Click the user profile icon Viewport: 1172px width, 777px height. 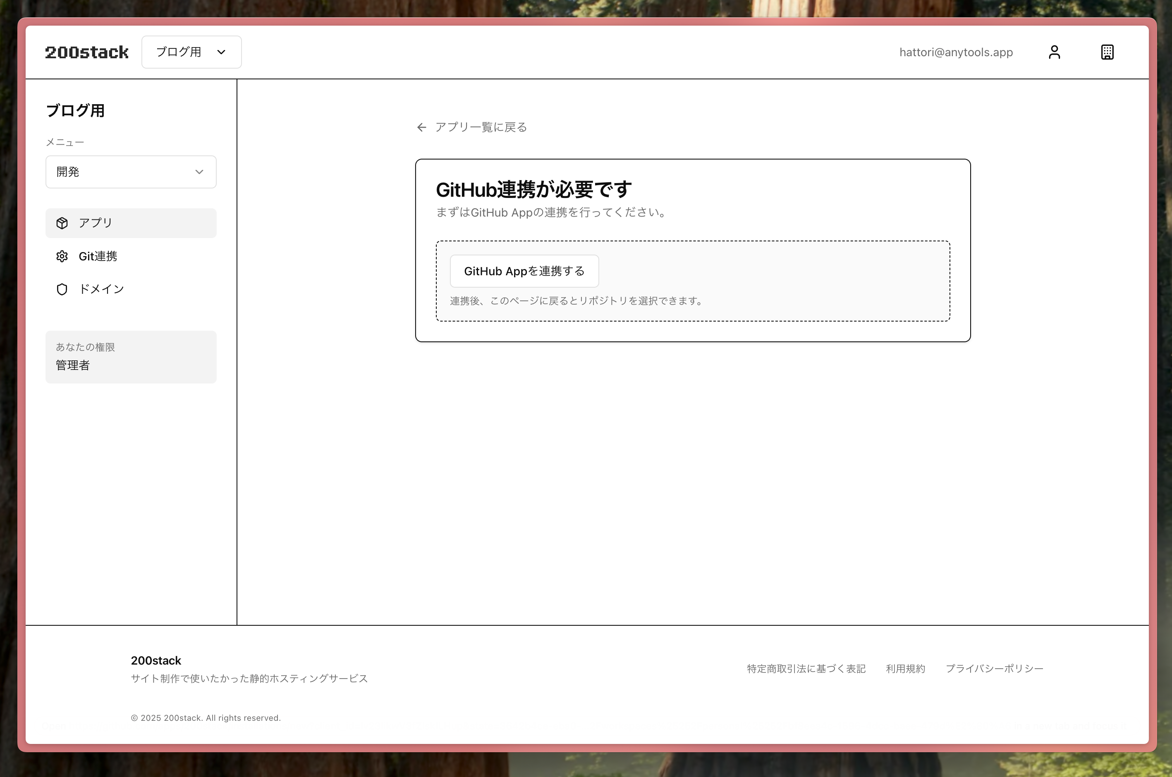(x=1054, y=52)
